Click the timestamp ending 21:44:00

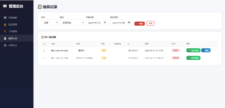(x=154, y=51)
